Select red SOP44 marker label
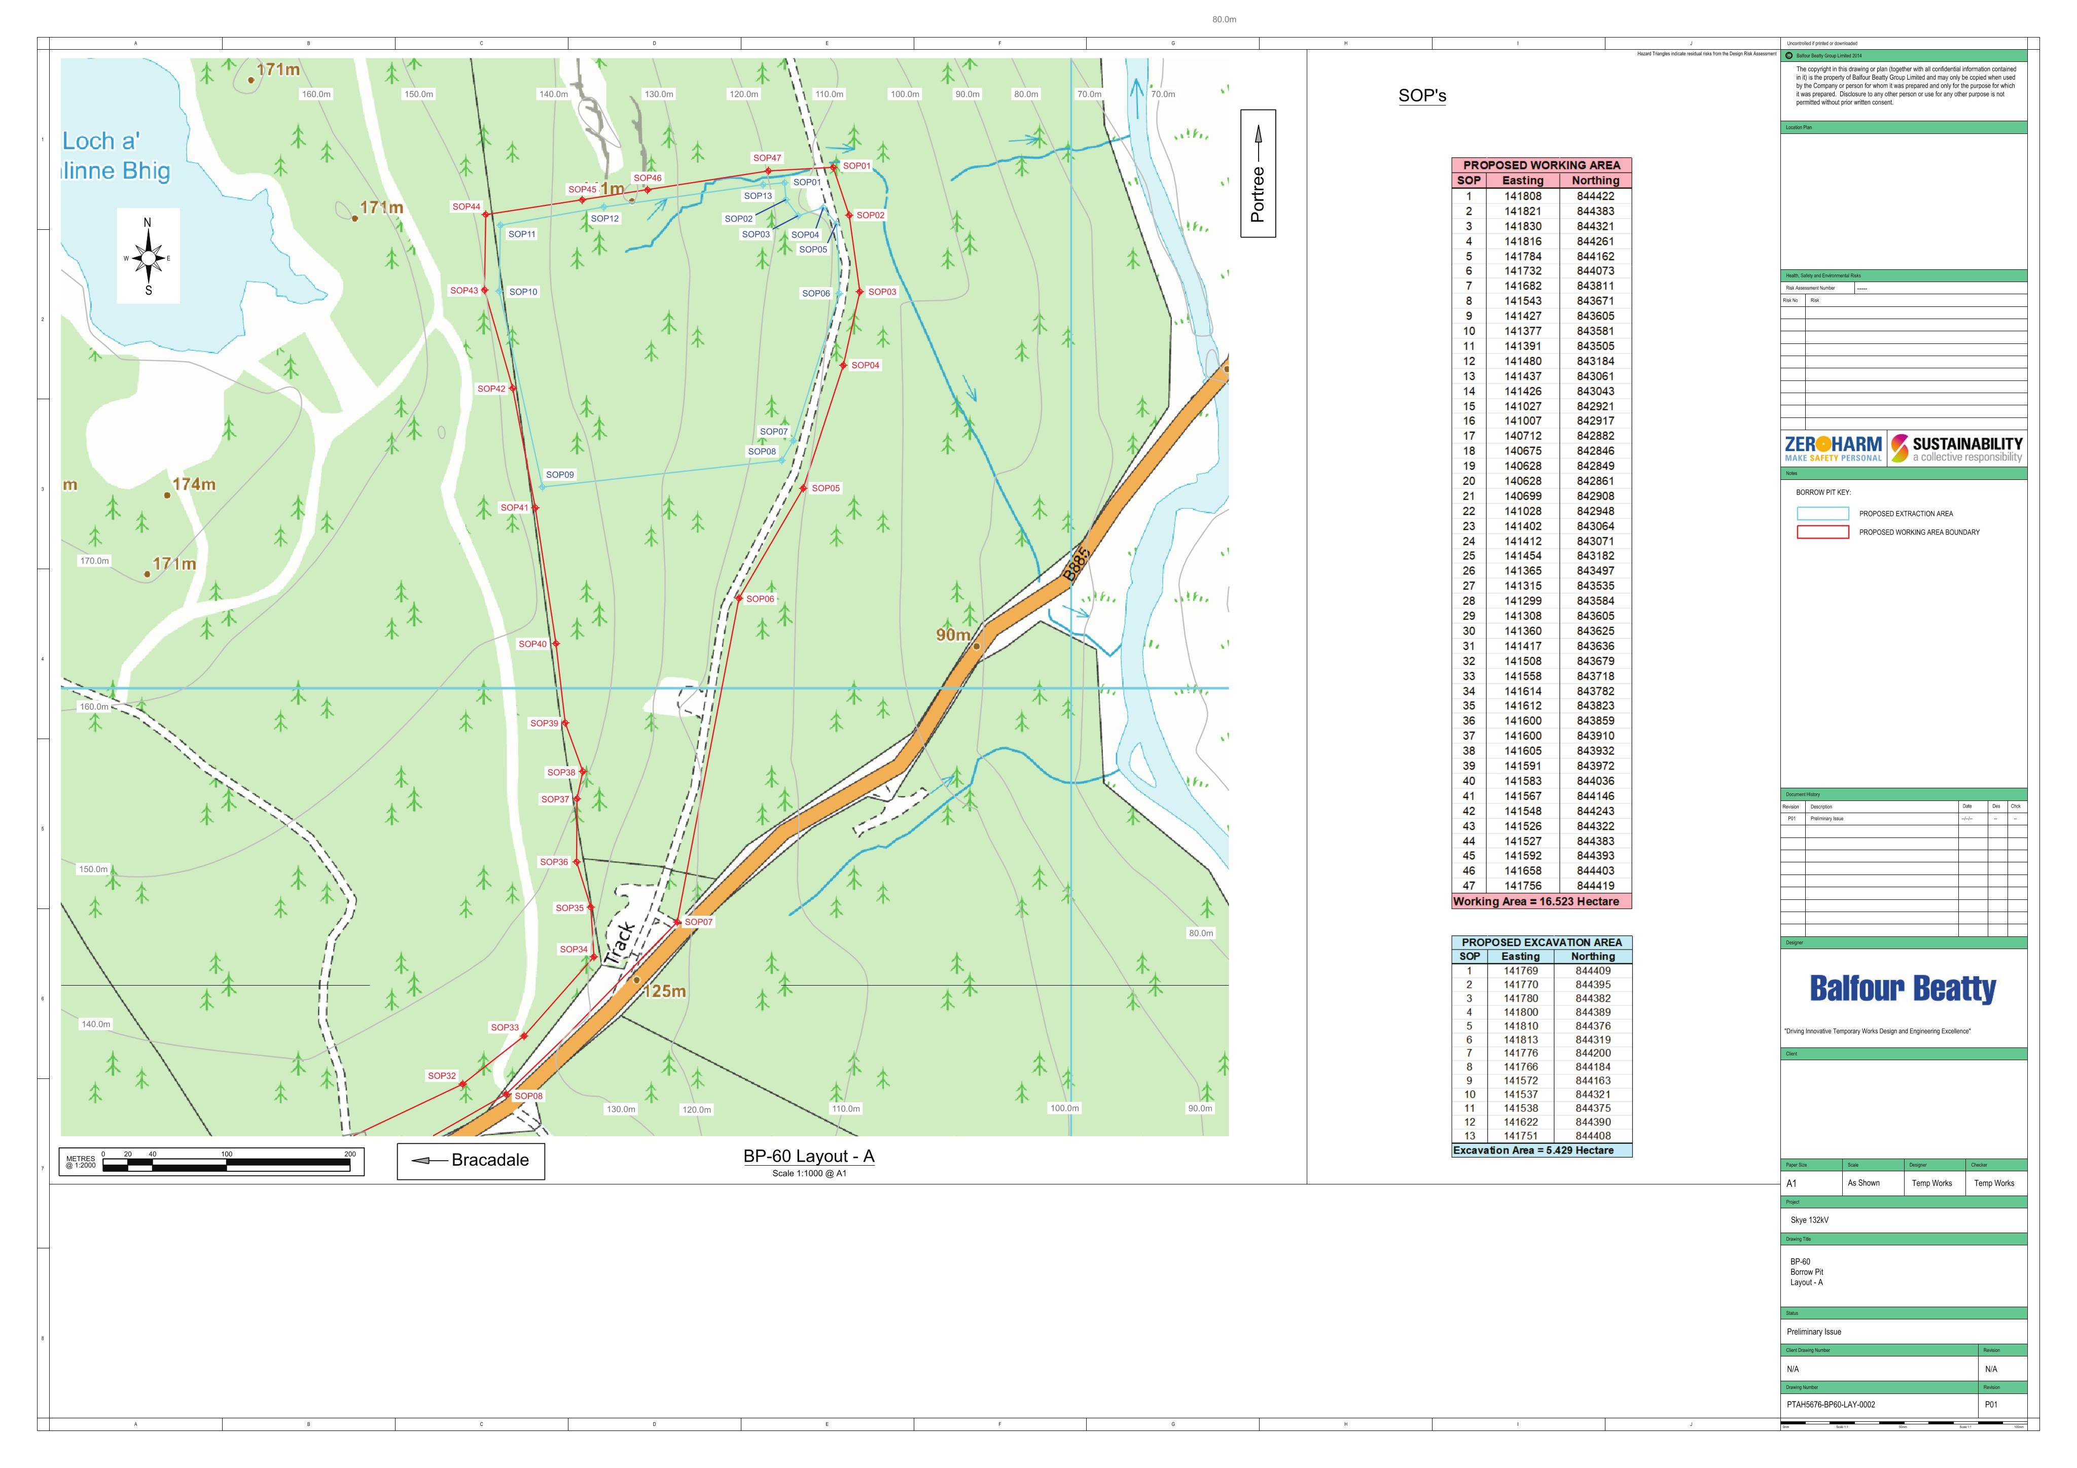Image resolution: width=2077 pixels, height=1468 pixels. pos(466,206)
